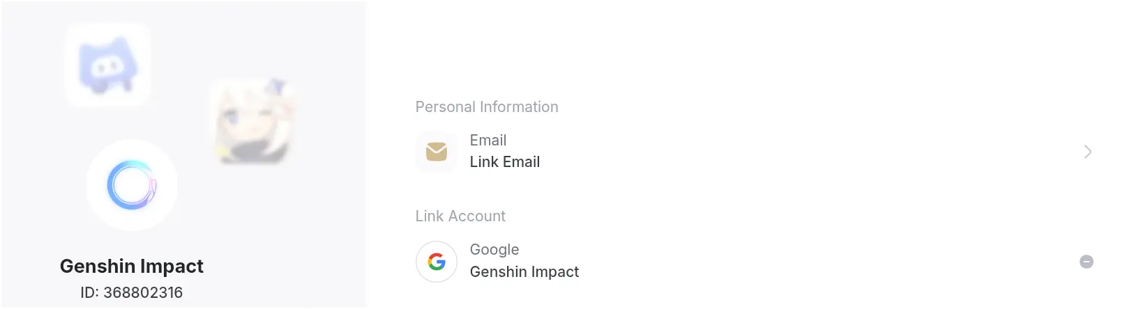This screenshot has width=1141, height=309.
Task: Click the blurred anime character avatar
Action: click(252, 122)
